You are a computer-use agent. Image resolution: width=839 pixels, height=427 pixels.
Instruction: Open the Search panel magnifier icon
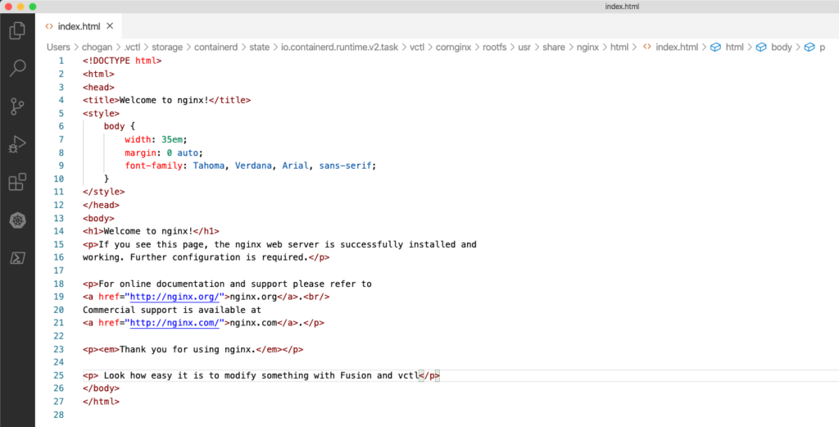coord(17,68)
